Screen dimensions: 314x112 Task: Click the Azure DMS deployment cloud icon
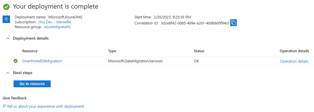click(x=6, y=19)
